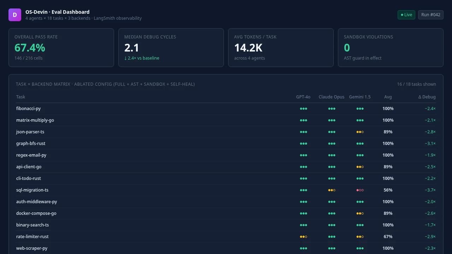Viewport: 452px width, 254px height.
Task: Click the Sandbox Violations card
Action: point(391,48)
